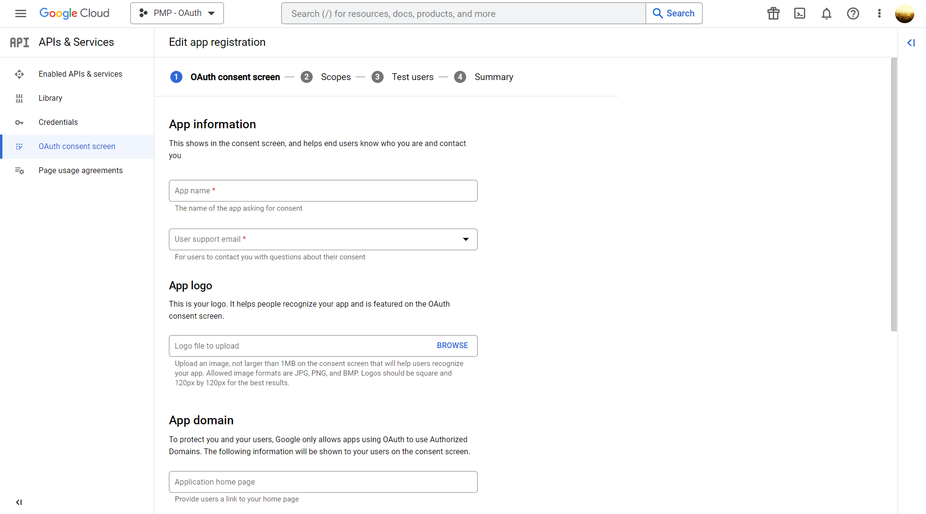Open the PMP - OAuth project picker
926x514 pixels.
(177, 13)
